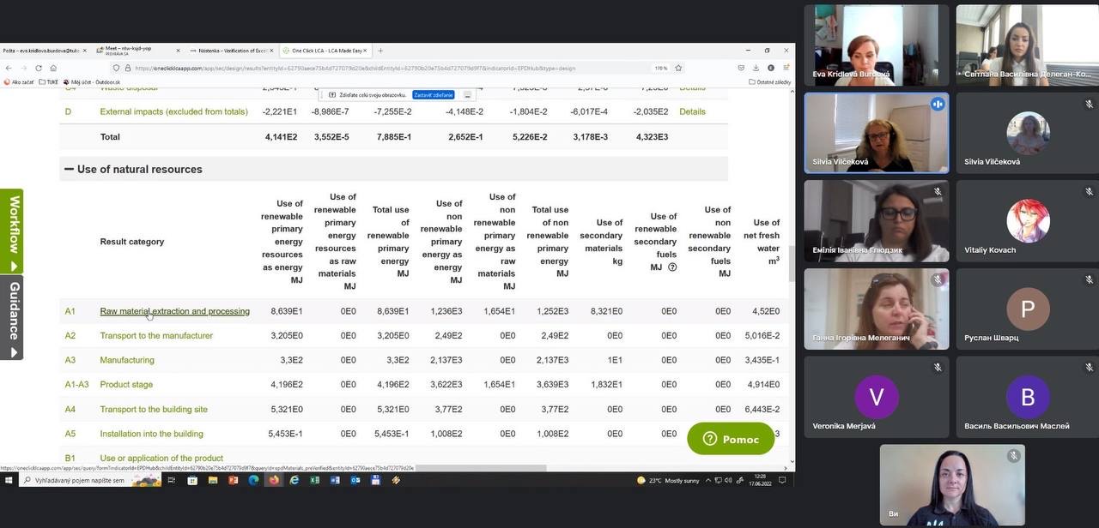Open the Transport to the building site link
1099x528 pixels.
click(x=154, y=409)
